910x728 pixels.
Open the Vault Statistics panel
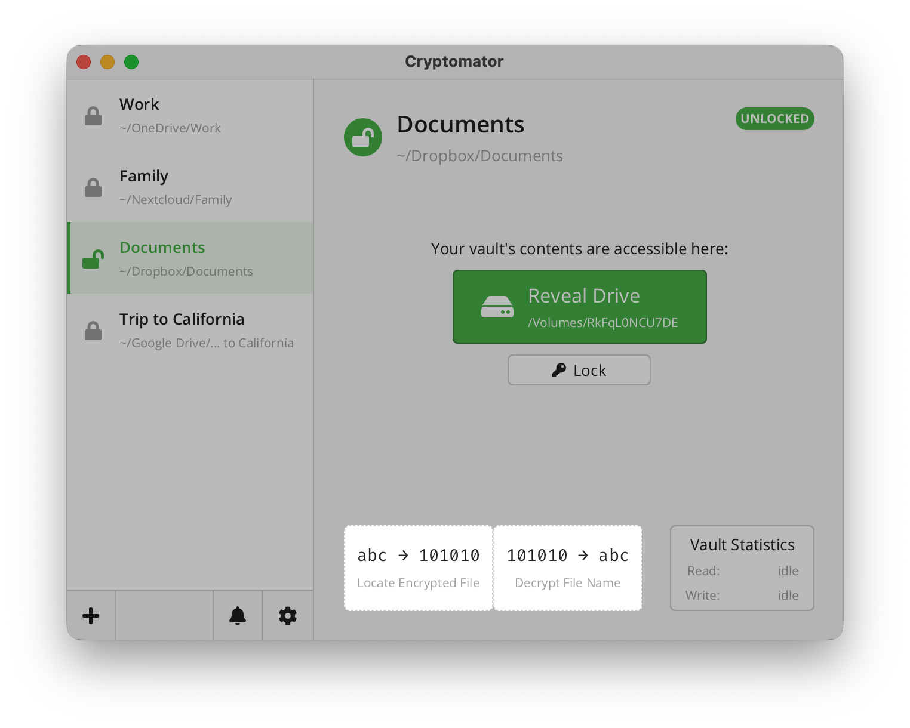tap(742, 568)
